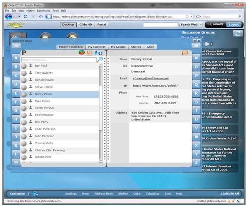This screenshot has height=207, width=248.
Task: Click the Glide HD button
Action: 86,25
